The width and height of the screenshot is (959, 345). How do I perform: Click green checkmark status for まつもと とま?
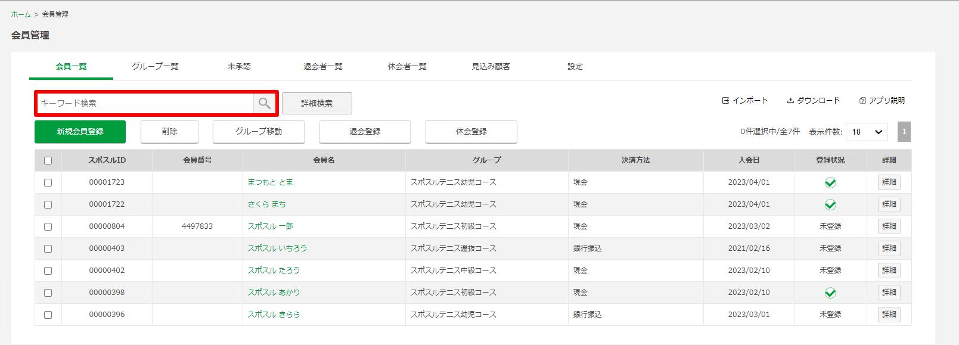point(830,182)
